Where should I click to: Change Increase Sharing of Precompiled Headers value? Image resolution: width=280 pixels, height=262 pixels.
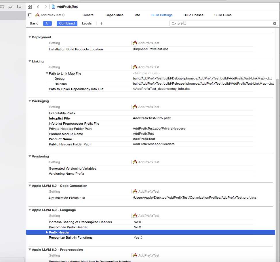click(x=137, y=222)
